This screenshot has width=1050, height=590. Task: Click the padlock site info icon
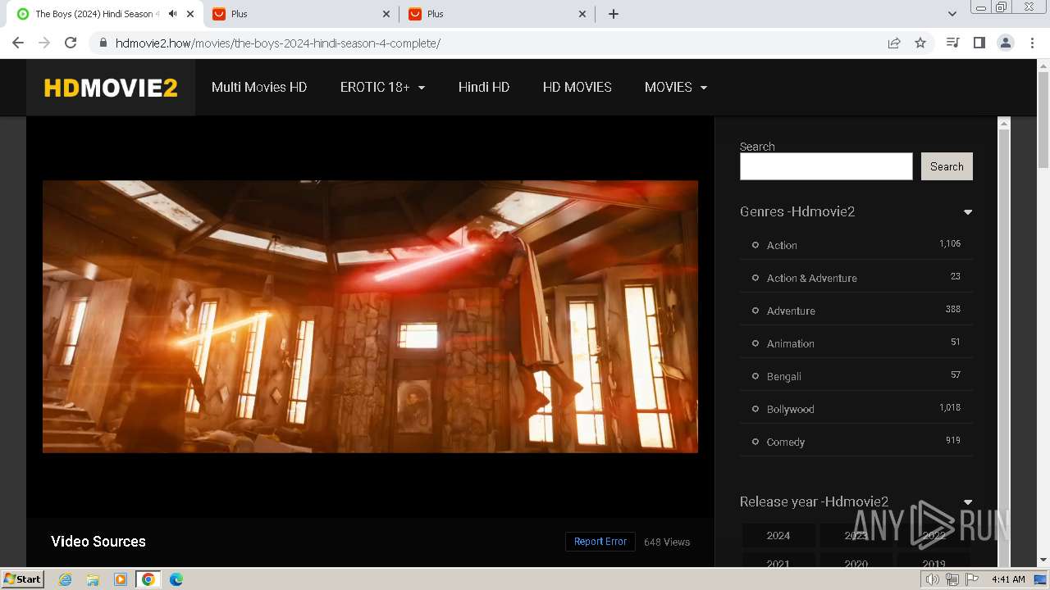tap(103, 43)
